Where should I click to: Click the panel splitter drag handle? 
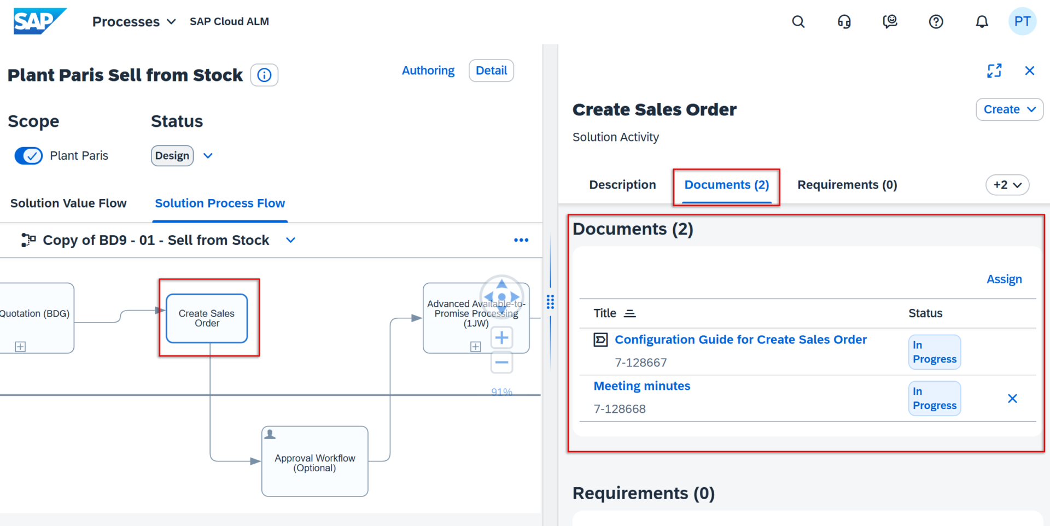(x=550, y=302)
